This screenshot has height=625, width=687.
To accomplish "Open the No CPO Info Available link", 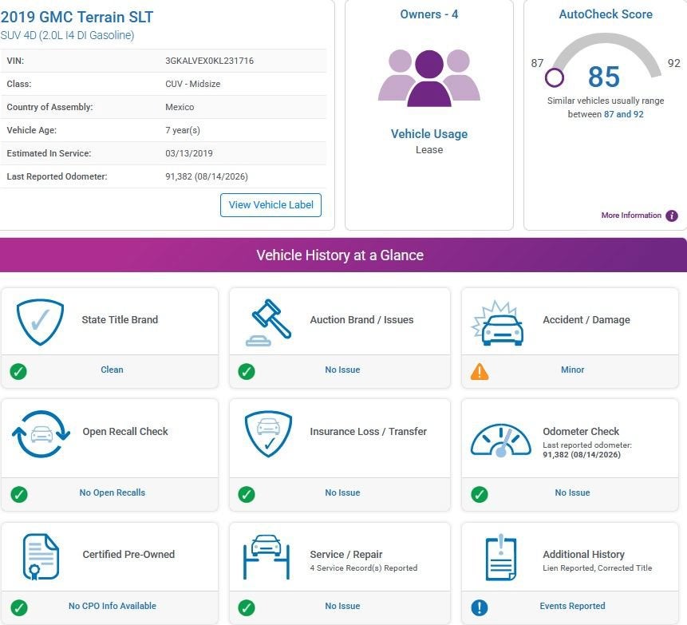I will 113,606.
